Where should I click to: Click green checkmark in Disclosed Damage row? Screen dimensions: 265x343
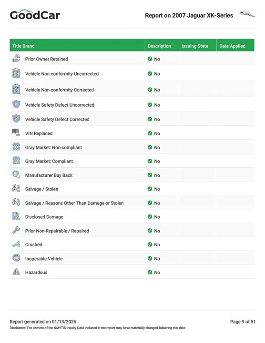pos(150,217)
